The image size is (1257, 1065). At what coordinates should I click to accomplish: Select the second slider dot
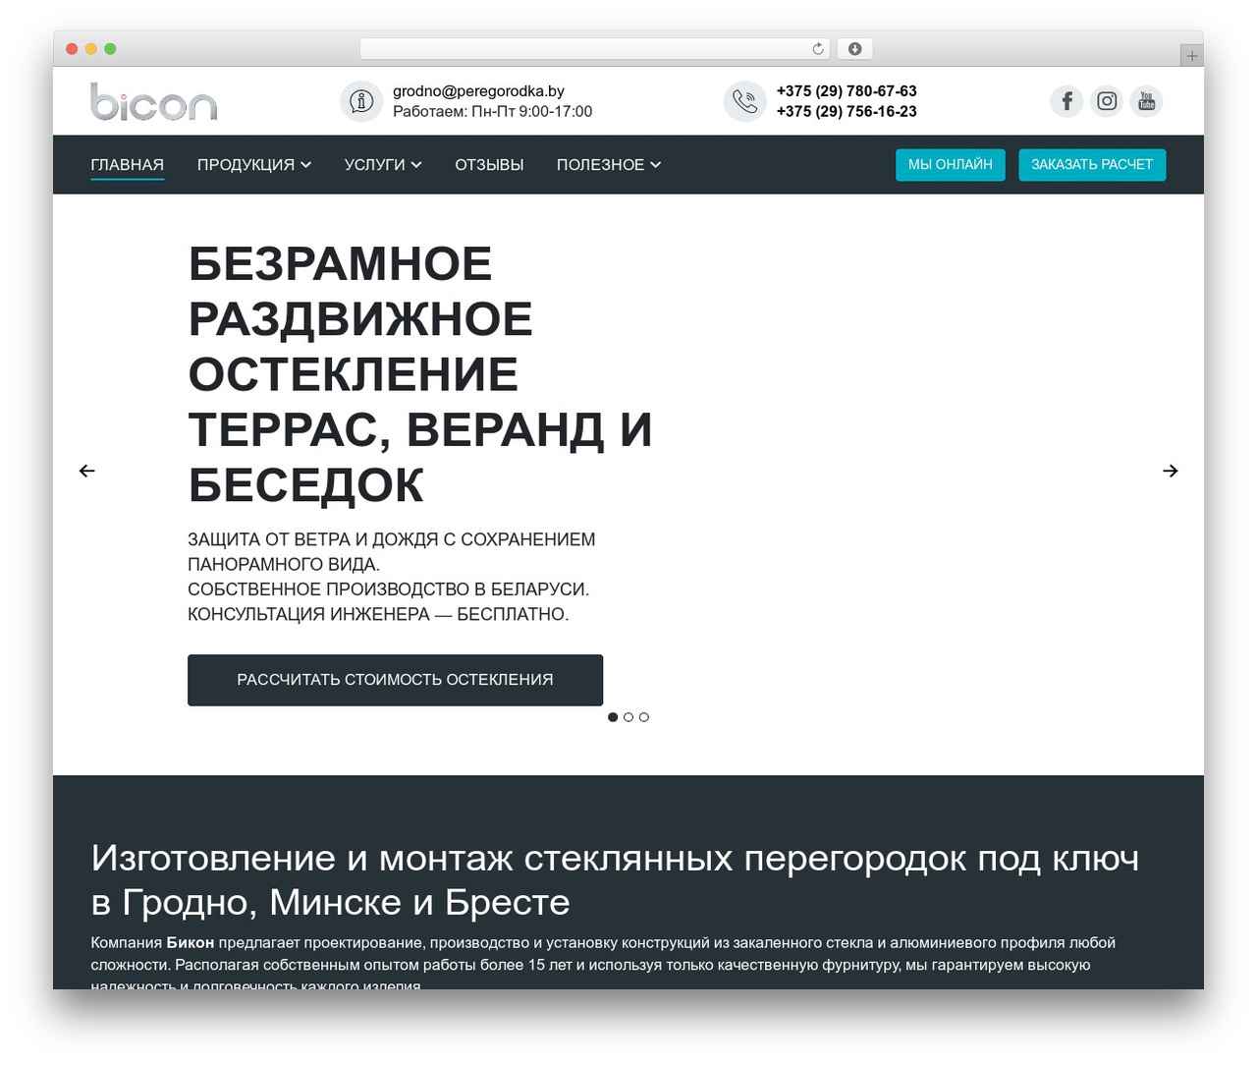pos(628,717)
